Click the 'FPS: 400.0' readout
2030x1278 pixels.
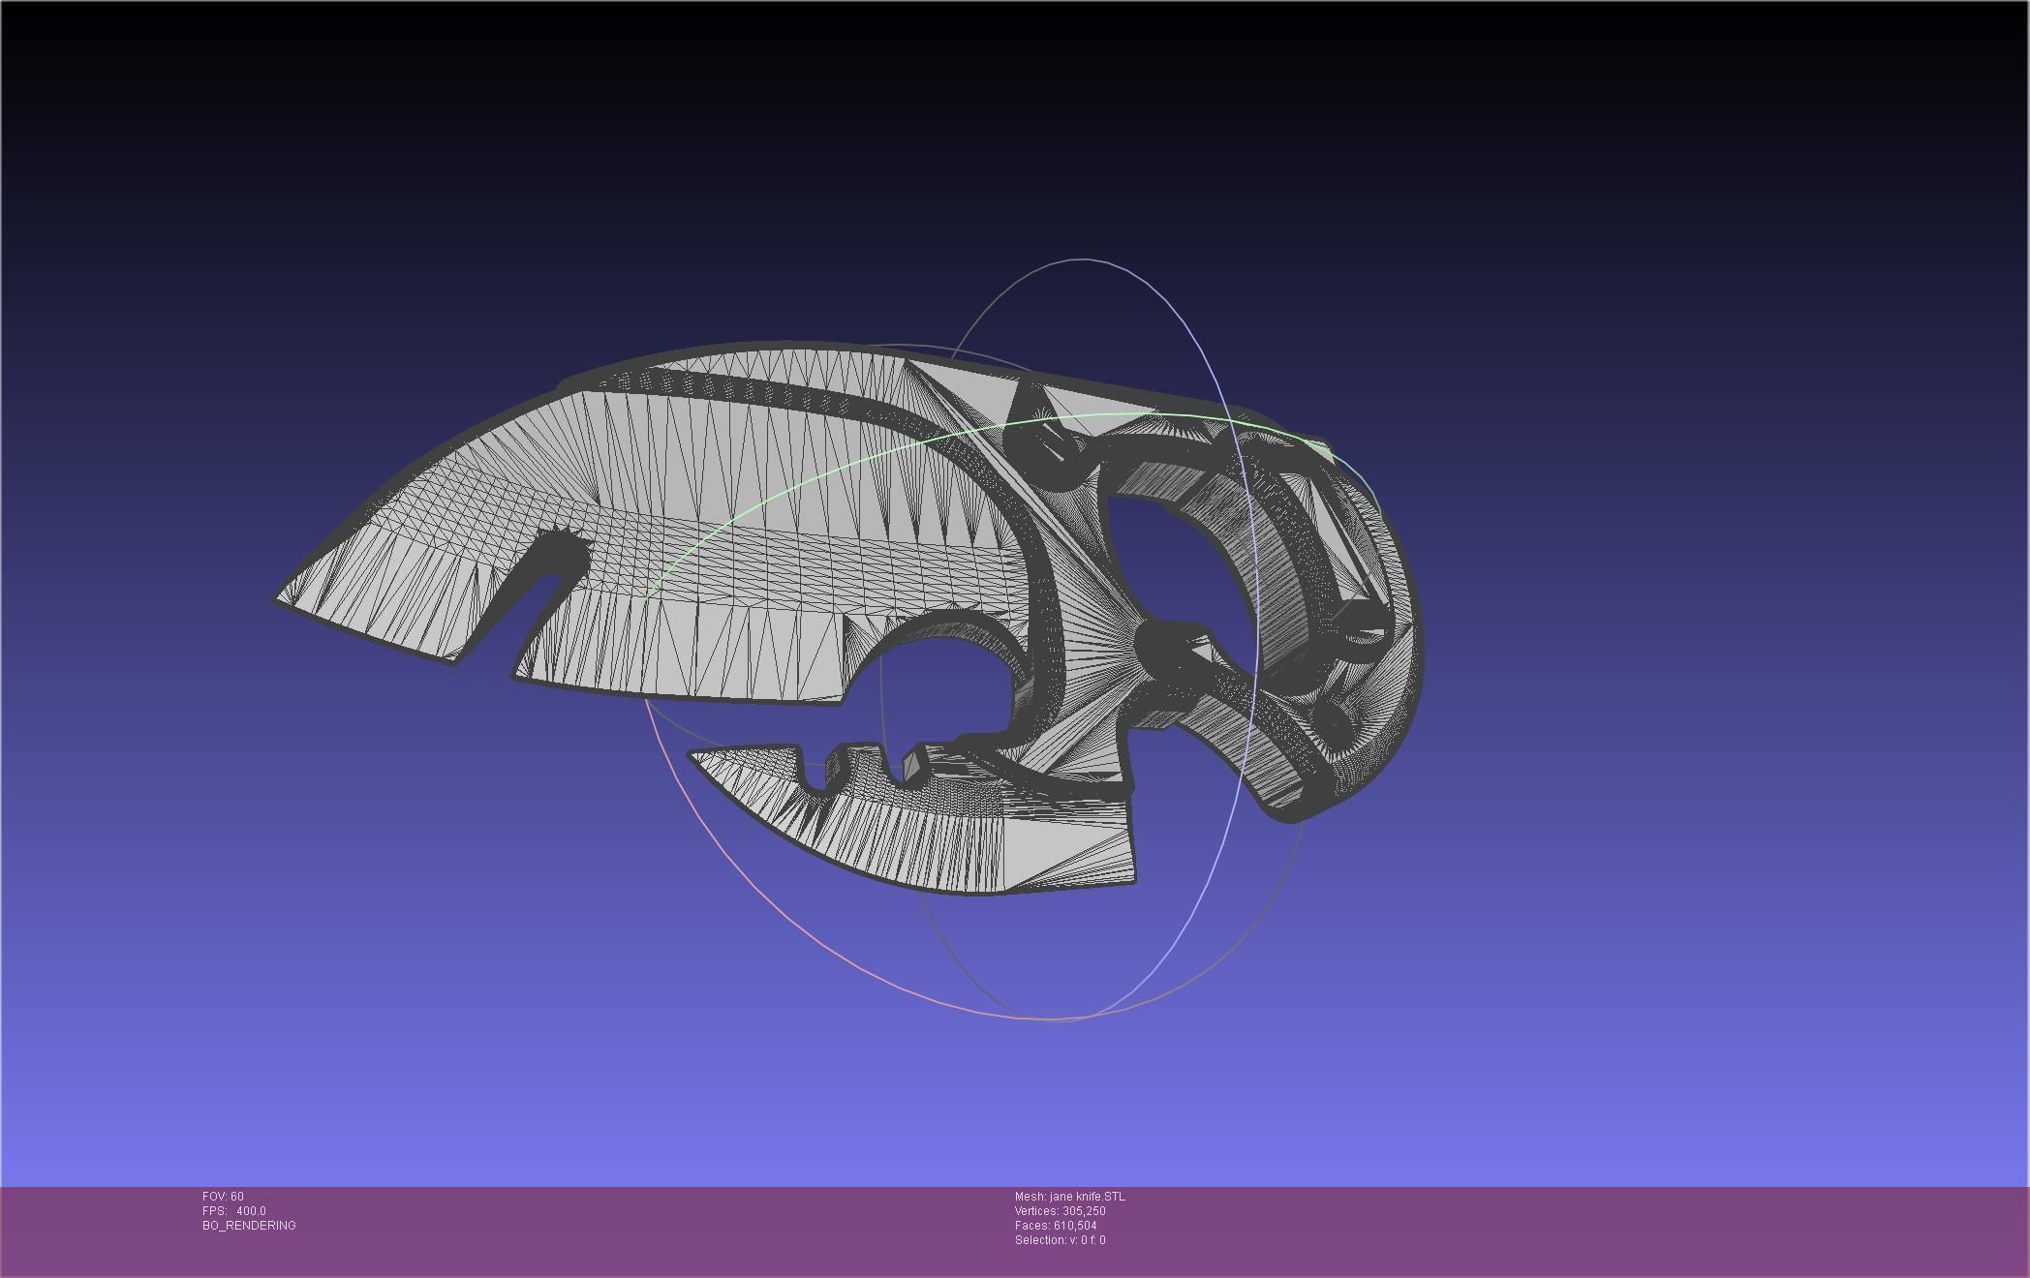(x=234, y=1210)
